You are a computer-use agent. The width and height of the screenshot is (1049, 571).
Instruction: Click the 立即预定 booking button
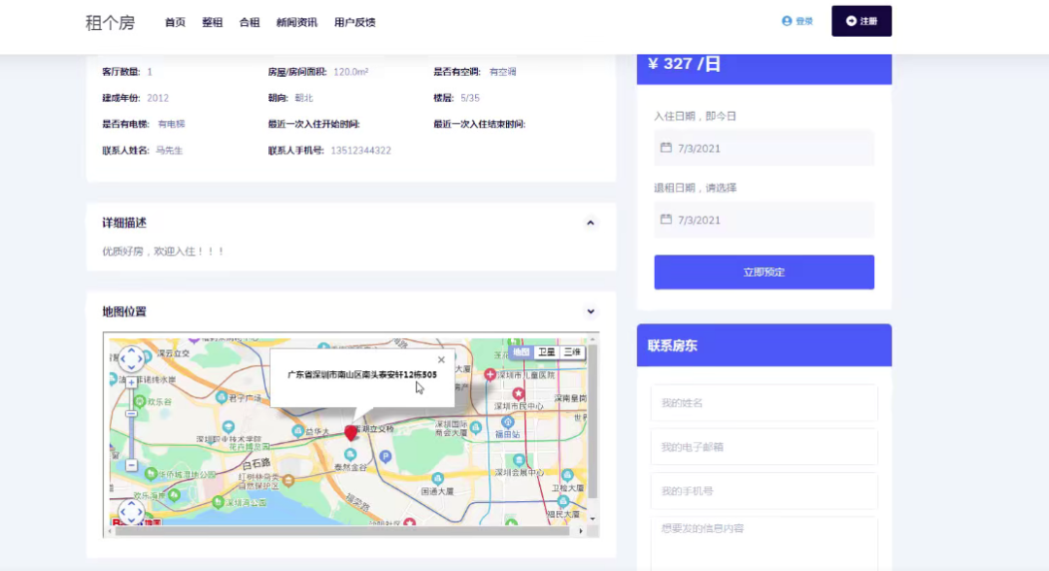coord(763,272)
